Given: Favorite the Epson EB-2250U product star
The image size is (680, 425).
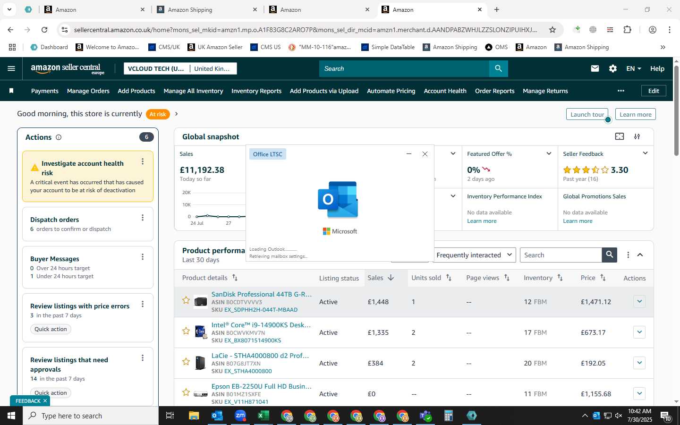Looking at the screenshot, I should point(186,392).
